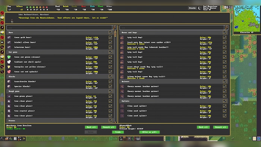The width and height of the screenshot is (261, 147).
Task: Click the merchant portrait figure icon
Action: [x=12, y=21]
